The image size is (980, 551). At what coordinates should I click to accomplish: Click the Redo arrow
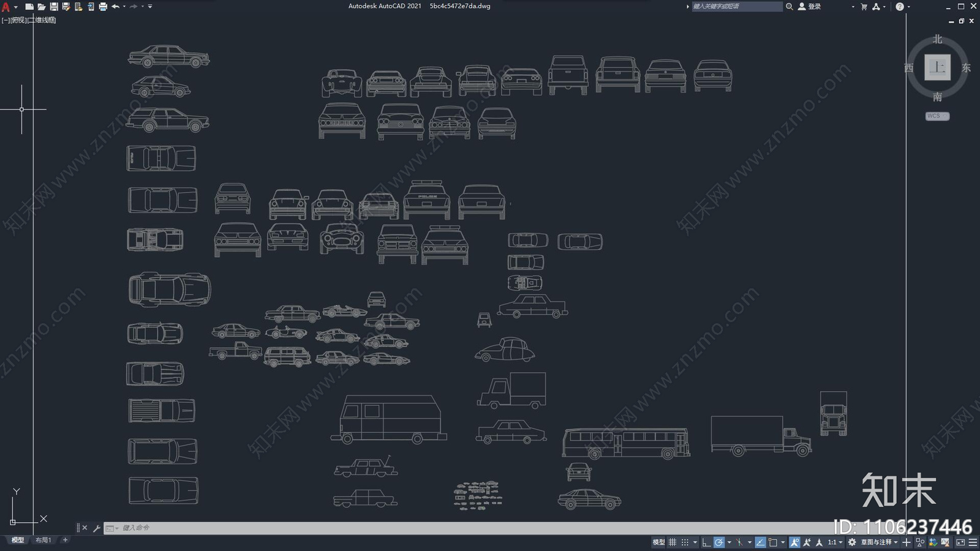click(134, 7)
